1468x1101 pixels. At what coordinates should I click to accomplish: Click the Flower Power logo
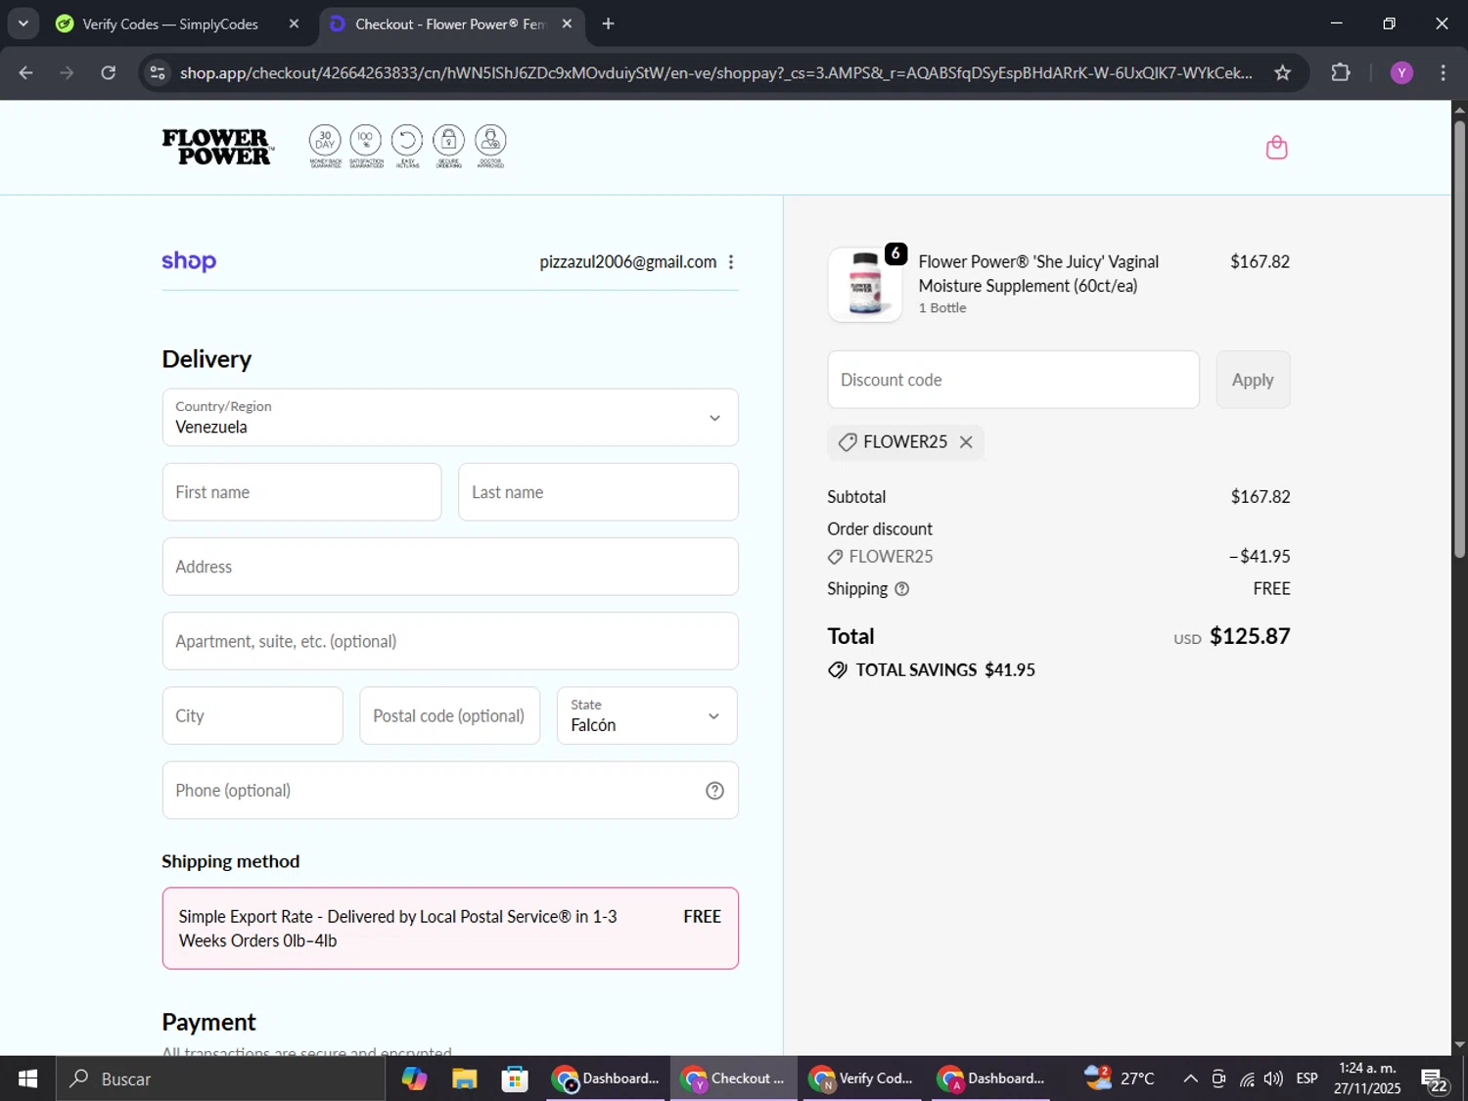pos(217,147)
